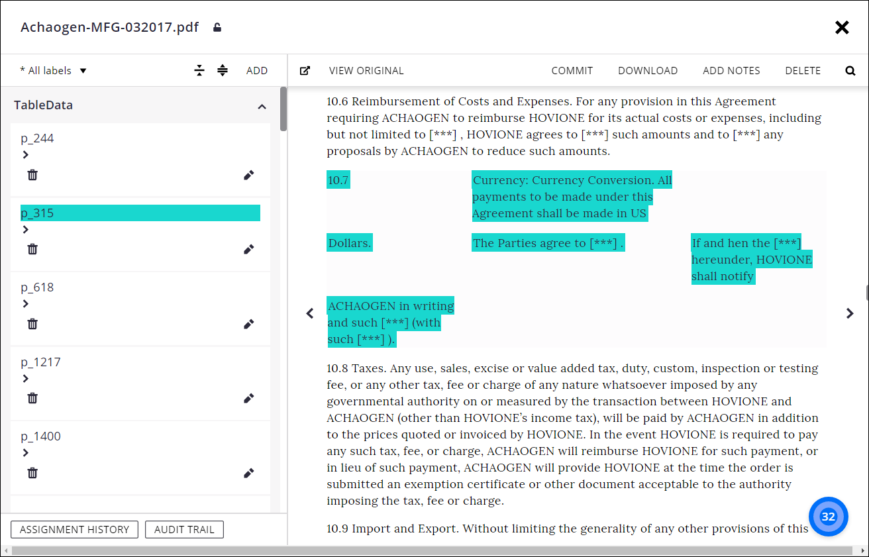Click the lock icon next to the filename
Image resolution: width=869 pixels, height=557 pixels.
coord(217,28)
